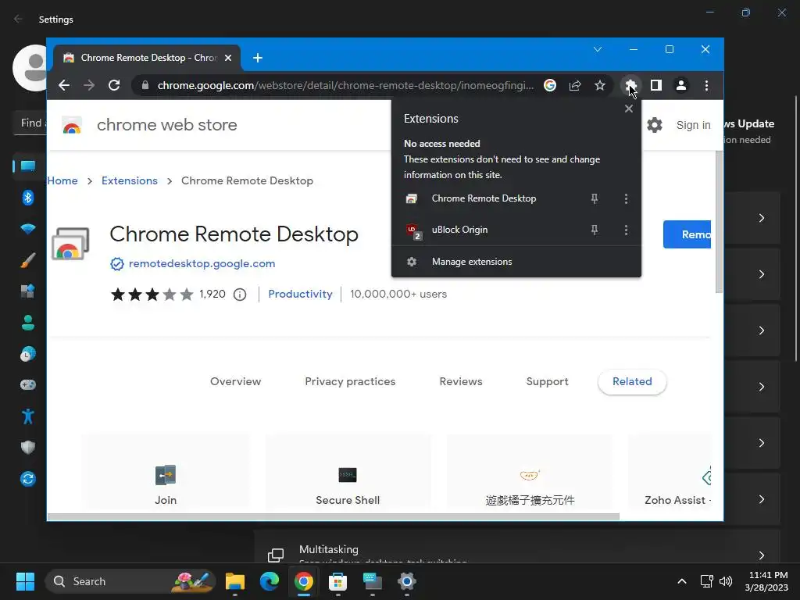Select the Related tab

click(x=632, y=381)
